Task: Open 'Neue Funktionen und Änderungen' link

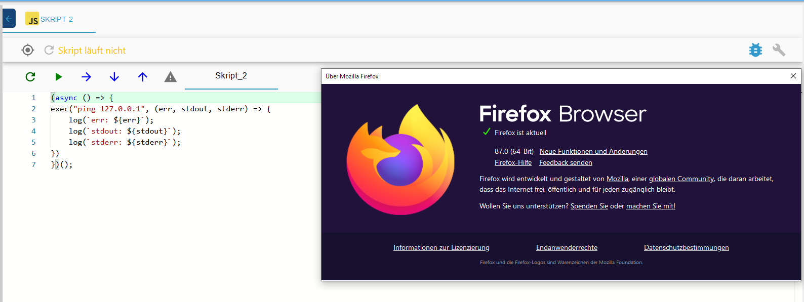Action: (593, 151)
